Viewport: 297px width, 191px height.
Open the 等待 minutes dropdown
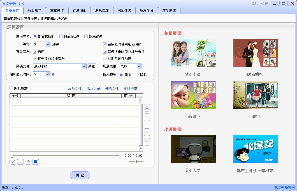(x=48, y=44)
